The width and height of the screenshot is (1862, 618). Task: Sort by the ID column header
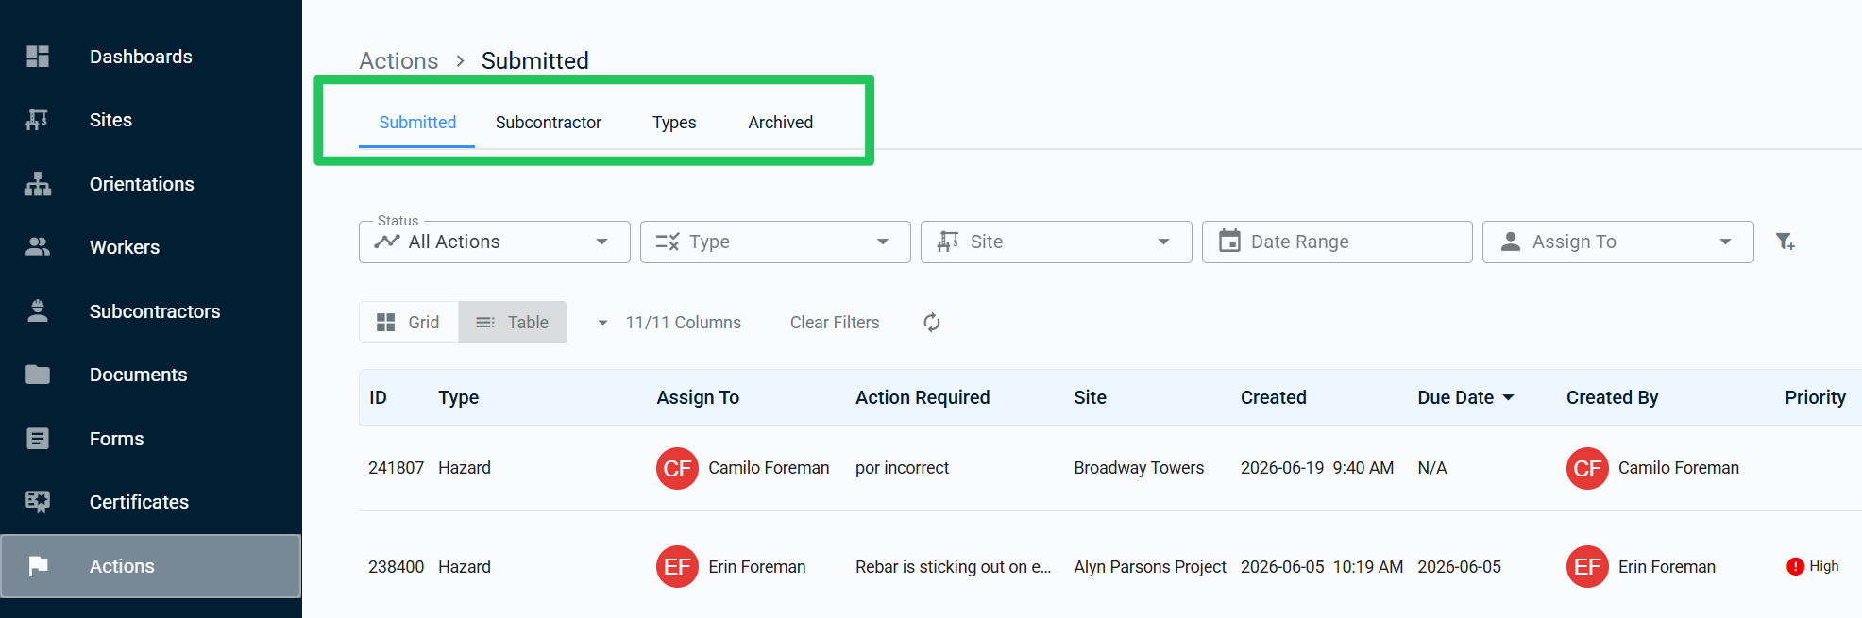[x=378, y=397]
